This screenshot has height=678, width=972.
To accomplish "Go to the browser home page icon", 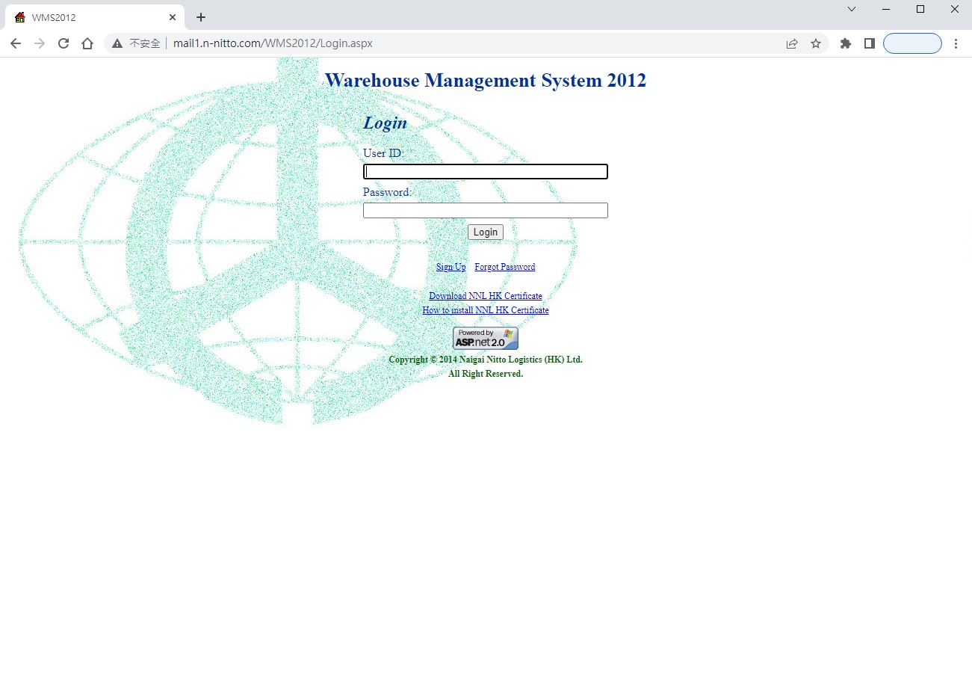I will 87,43.
